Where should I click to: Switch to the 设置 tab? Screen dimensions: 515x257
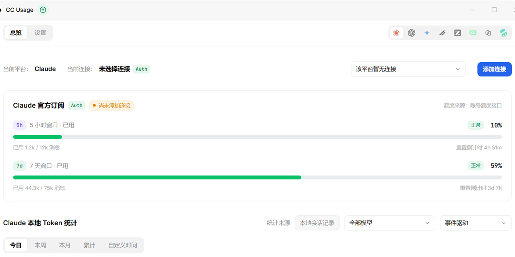(x=40, y=33)
